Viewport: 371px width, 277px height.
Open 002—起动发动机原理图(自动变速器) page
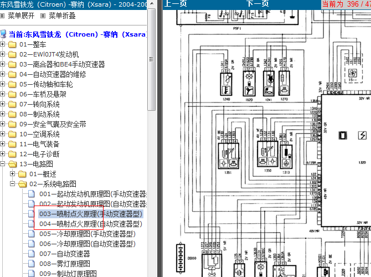[93, 204]
